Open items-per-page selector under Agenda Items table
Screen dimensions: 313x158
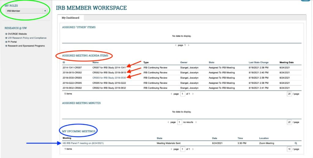click(x=289, y=94)
